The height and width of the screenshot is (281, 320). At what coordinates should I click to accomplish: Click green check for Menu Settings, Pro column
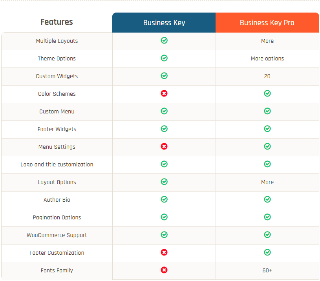coord(267,146)
